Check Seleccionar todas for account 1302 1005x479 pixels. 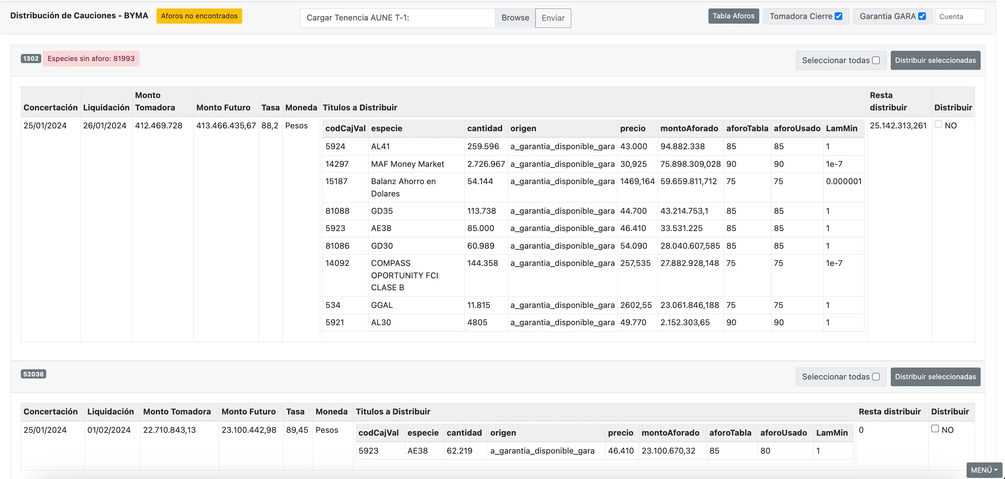click(876, 61)
